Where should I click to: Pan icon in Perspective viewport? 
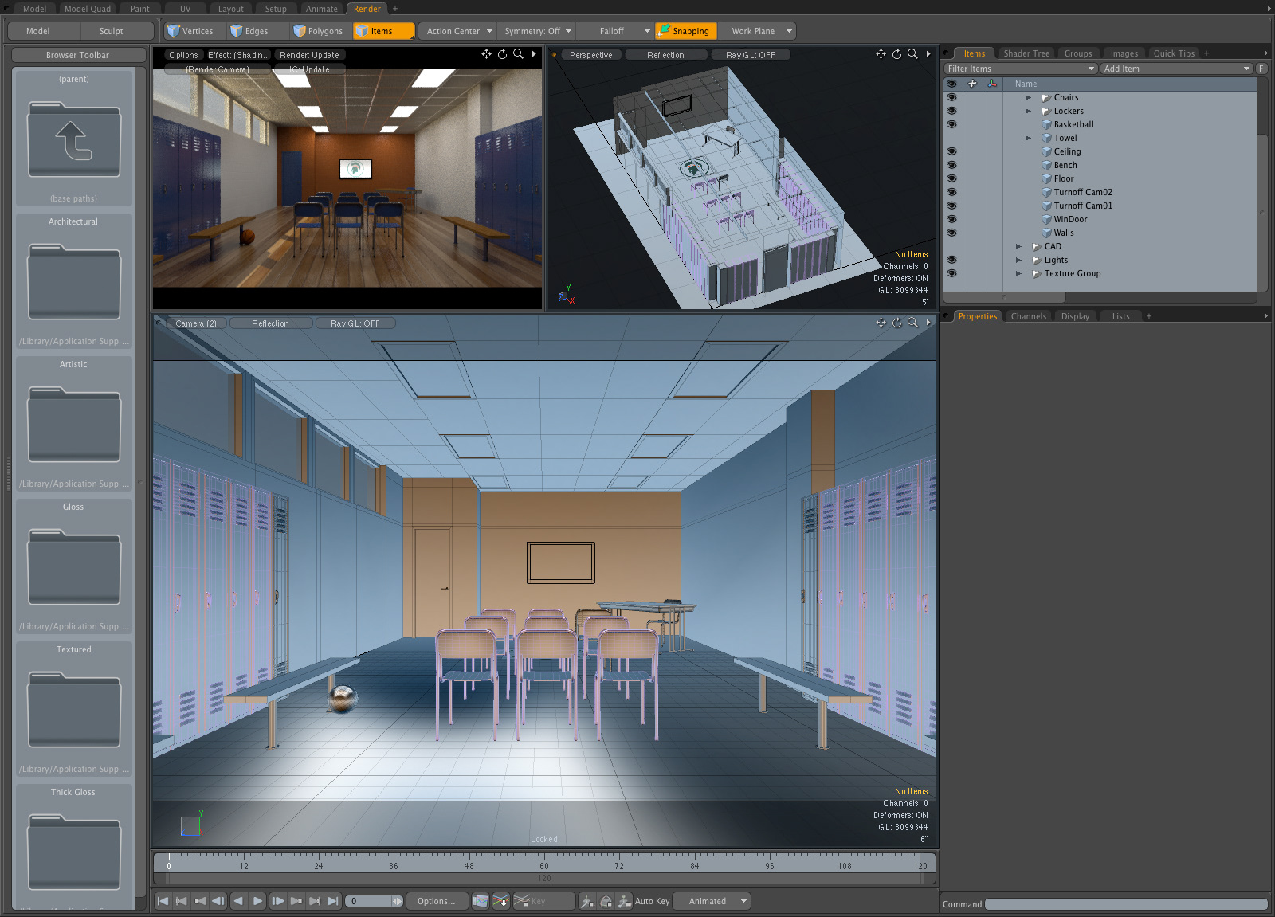[x=881, y=54]
